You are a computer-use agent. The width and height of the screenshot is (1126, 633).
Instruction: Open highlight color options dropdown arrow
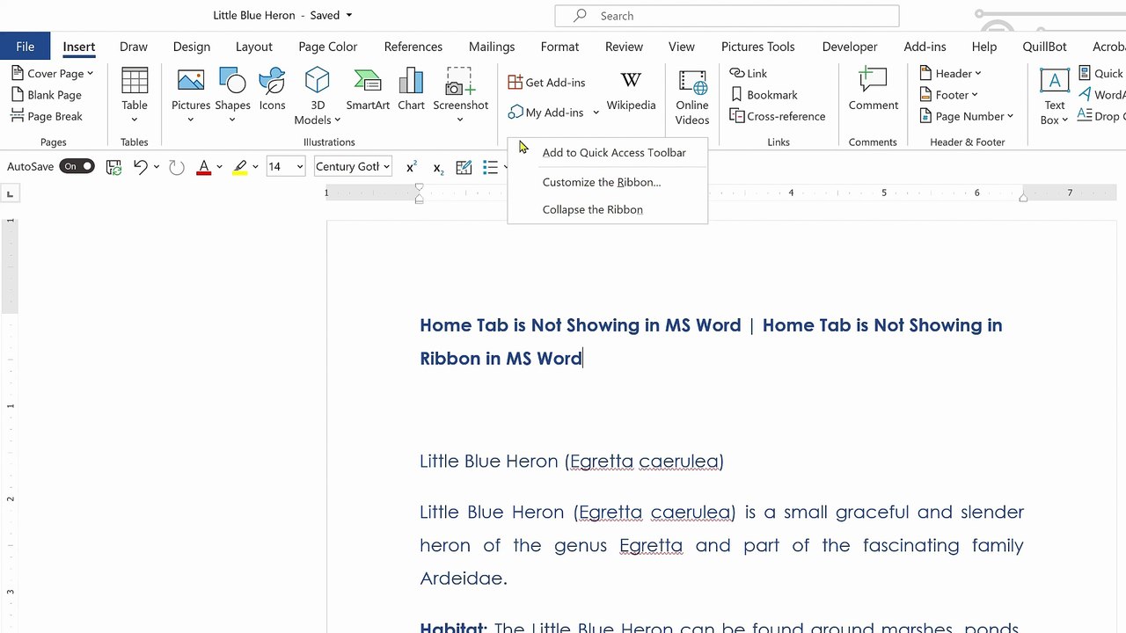tap(255, 166)
